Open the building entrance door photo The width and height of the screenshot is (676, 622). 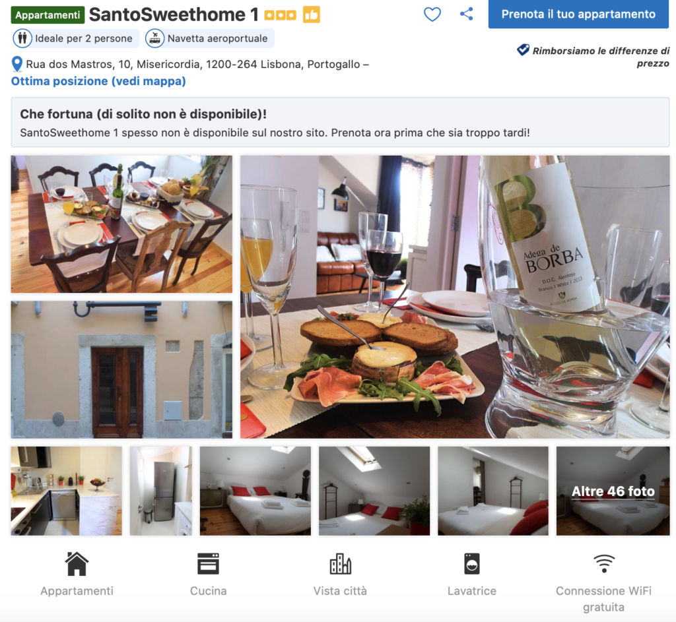[x=121, y=369]
